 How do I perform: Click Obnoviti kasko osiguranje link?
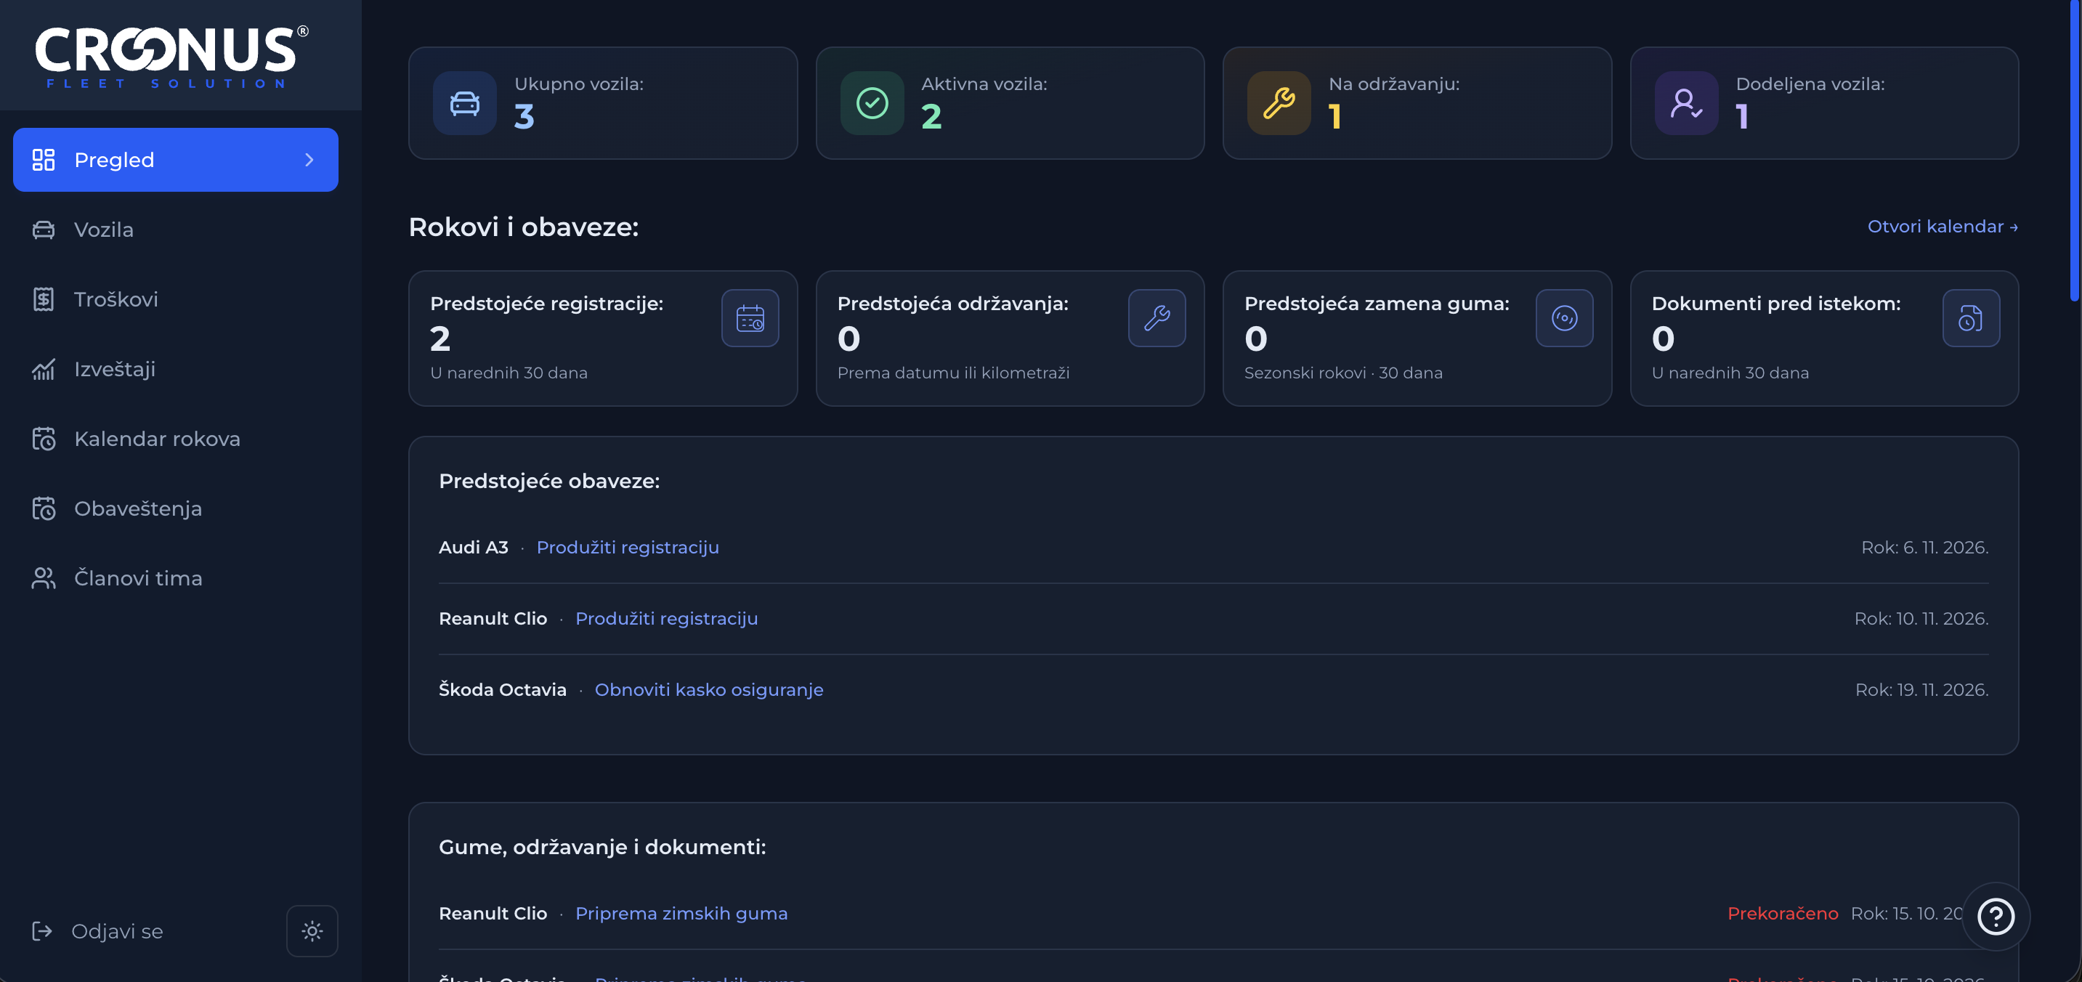709,689
